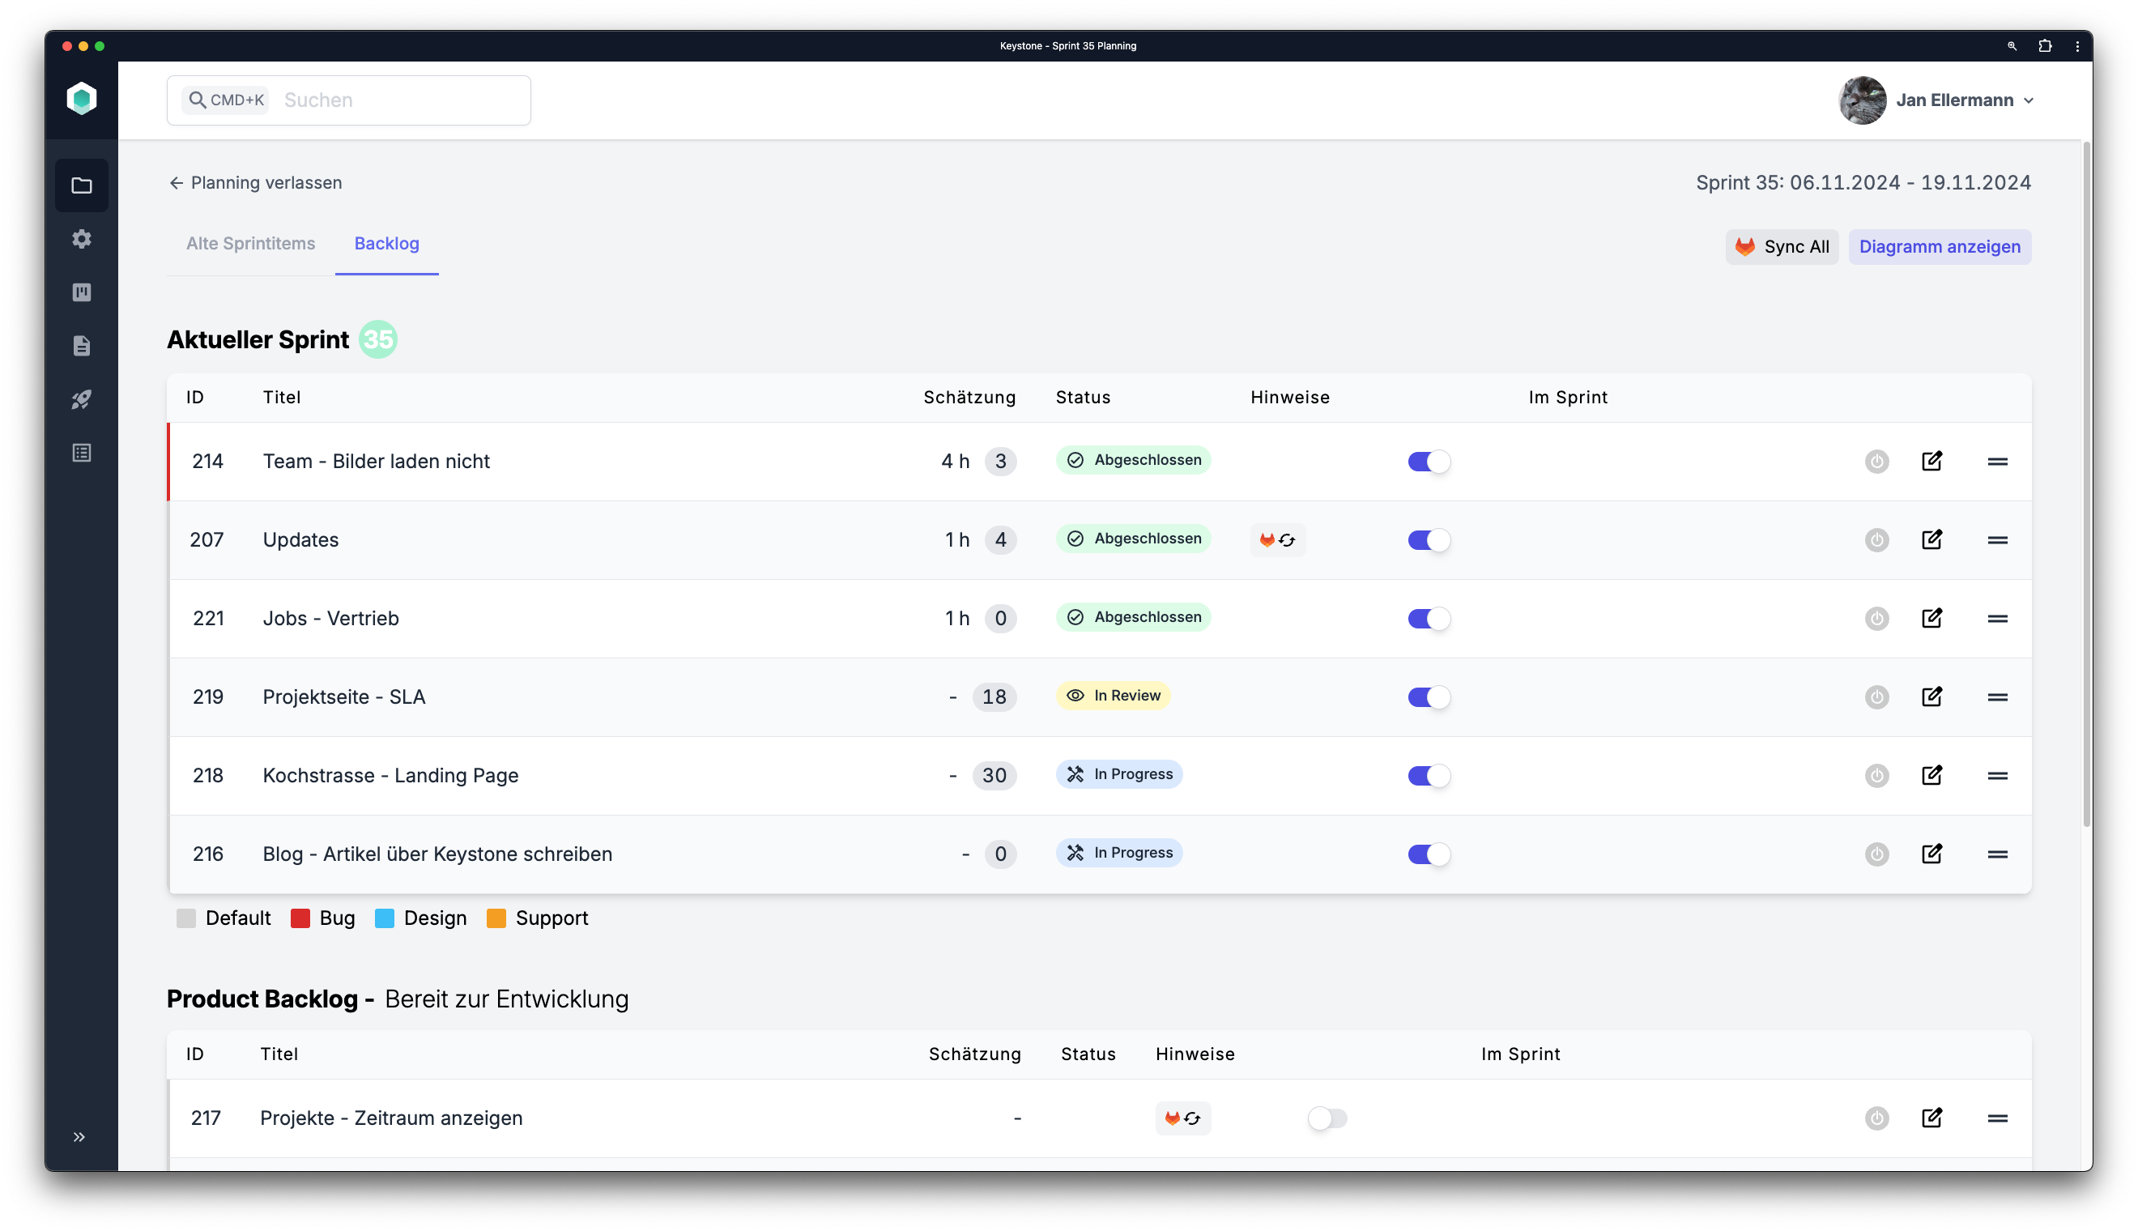Click the edit pencil icon for item 218
This screenshot has width=2138, height=1231.
tap(1932, 774)
